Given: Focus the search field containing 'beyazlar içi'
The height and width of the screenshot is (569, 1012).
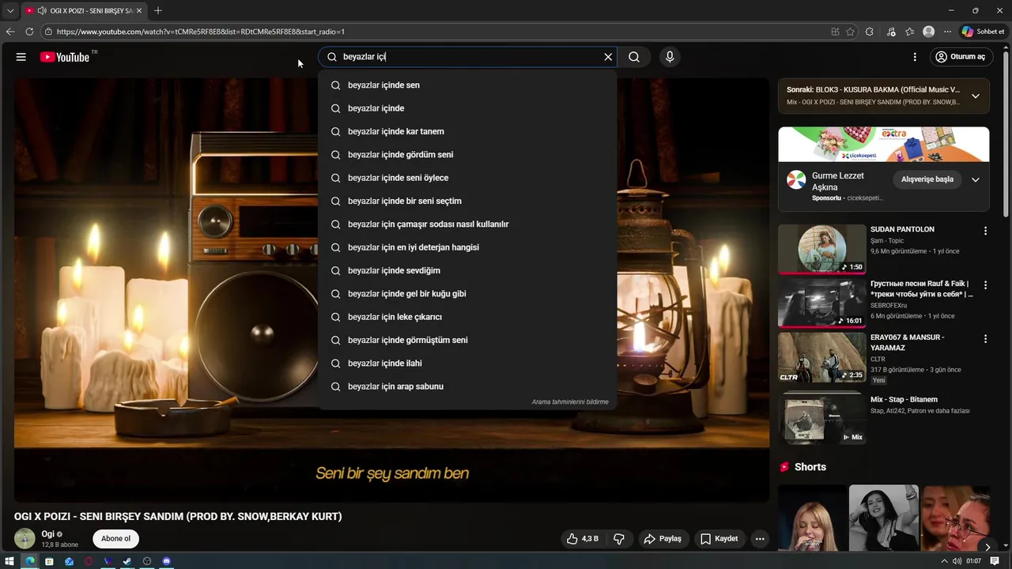Looking at the screenshot, I should point(466,57).
